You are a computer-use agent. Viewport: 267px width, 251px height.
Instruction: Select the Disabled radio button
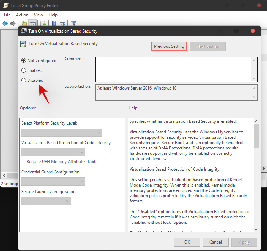click(24, 80)
